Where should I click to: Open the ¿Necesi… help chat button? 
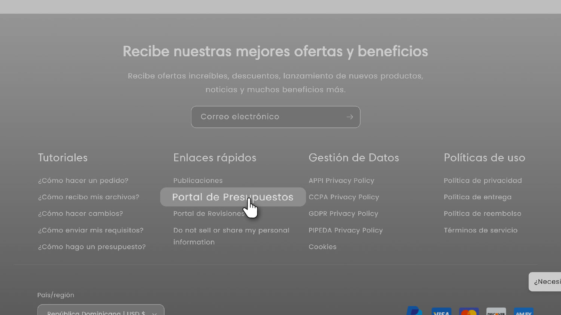pyautogui.click(x=546, y=282)
